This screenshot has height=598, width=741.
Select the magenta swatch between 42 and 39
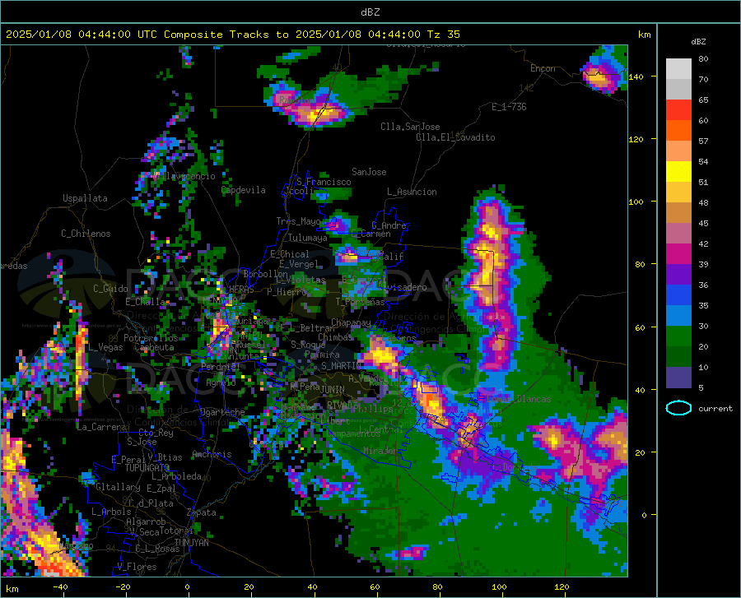click(x=678, y=254)
